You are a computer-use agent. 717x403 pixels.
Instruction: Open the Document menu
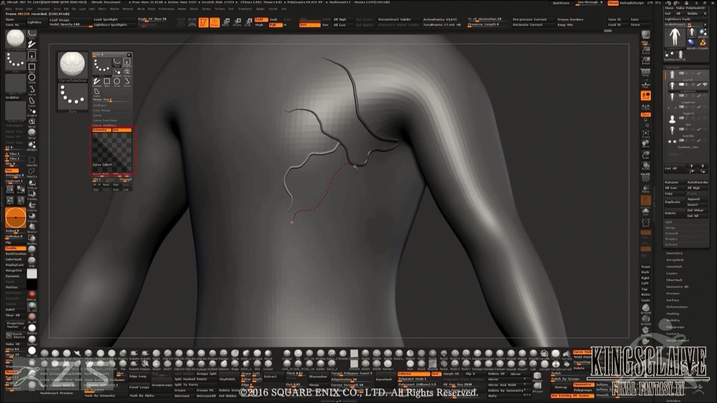click(43, 9)
